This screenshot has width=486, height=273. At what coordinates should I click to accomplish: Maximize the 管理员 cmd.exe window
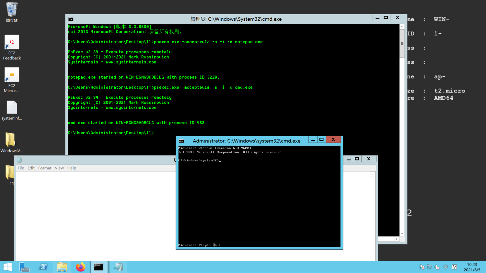coord(386,18)
